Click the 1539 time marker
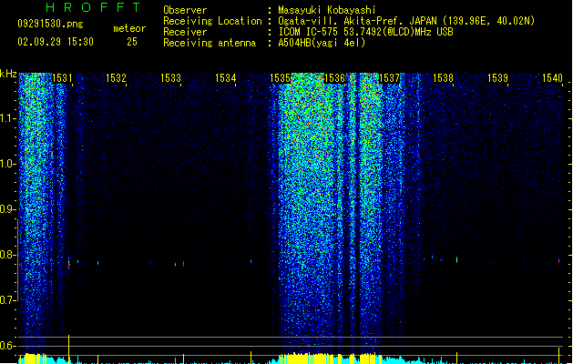The image size is (573, 364). pos(497,78)
